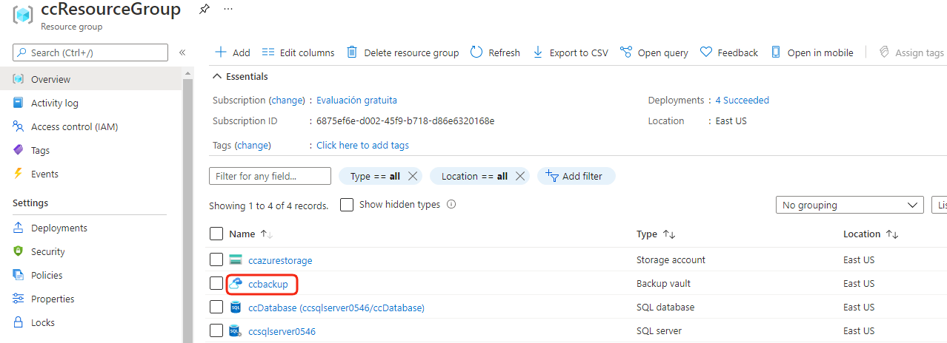Sort by the Location column
The height and width of the screenshot is (343, 947).
[871, 234]
